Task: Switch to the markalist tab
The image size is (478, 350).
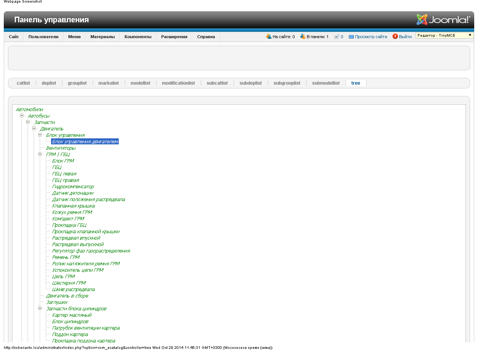Action: click(109, 83)
